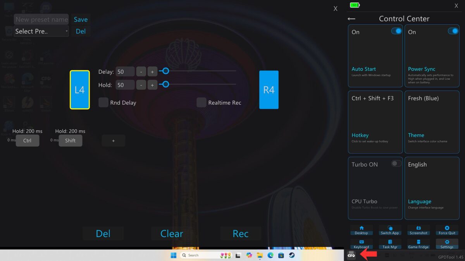Click the GPD icon in the system tray
465x261 pixels.
tap(351, 255)
